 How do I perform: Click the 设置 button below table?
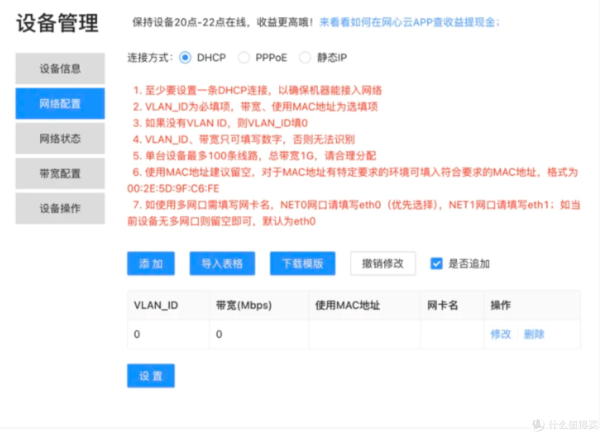click(151, 376)
